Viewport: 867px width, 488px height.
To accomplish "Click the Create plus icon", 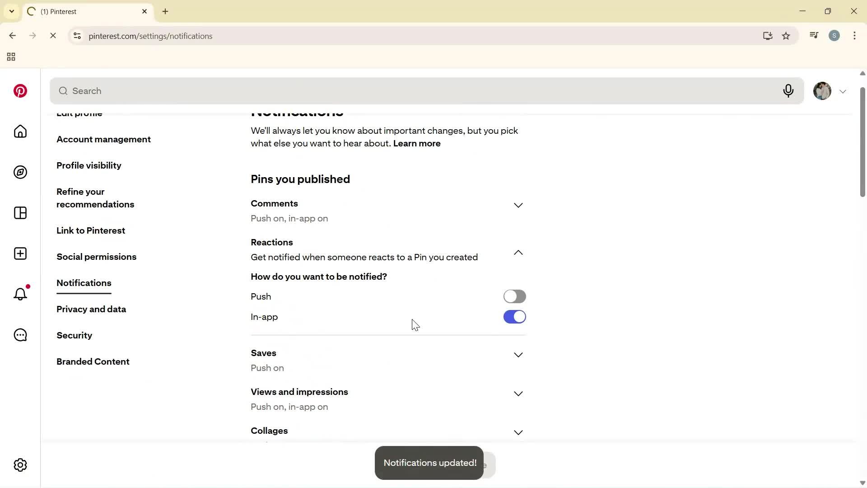I will pos(20,253).
